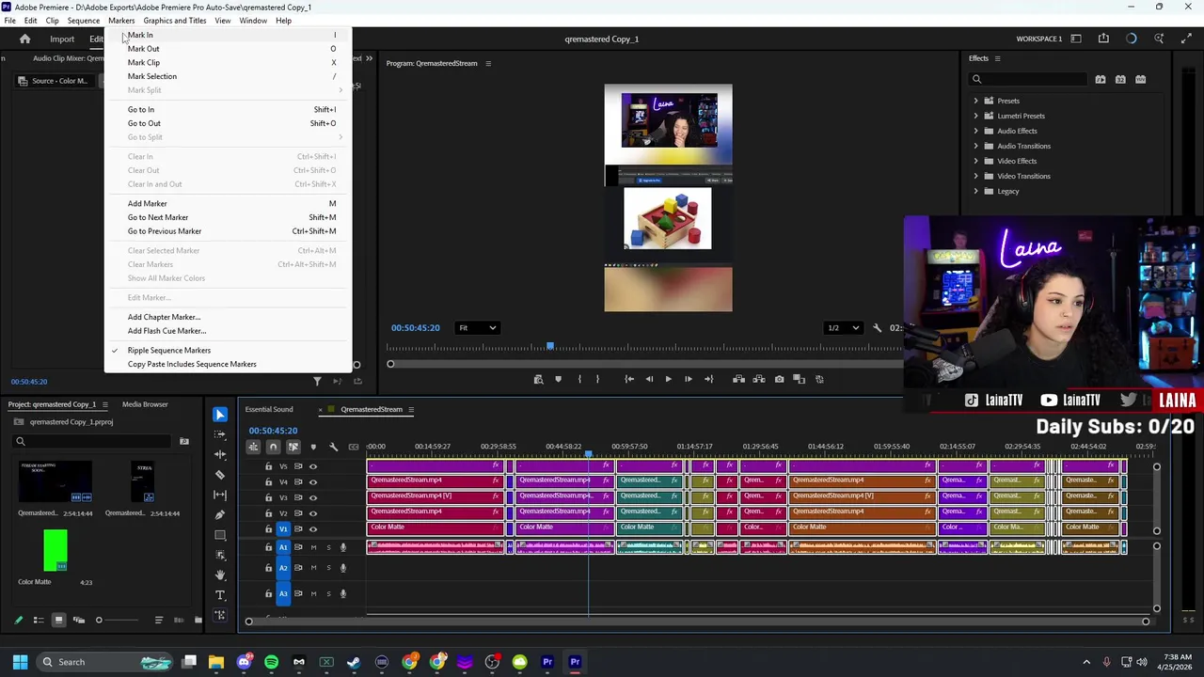Select the Razor tool

(220, 475)
